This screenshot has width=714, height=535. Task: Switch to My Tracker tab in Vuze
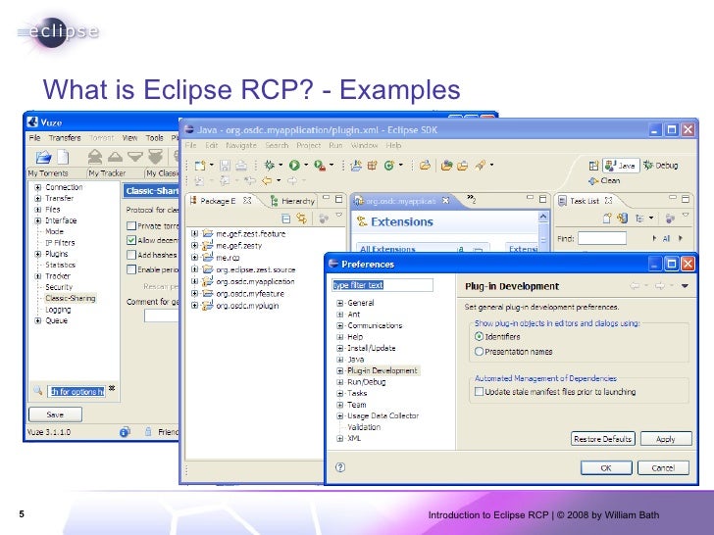[107, 172]
